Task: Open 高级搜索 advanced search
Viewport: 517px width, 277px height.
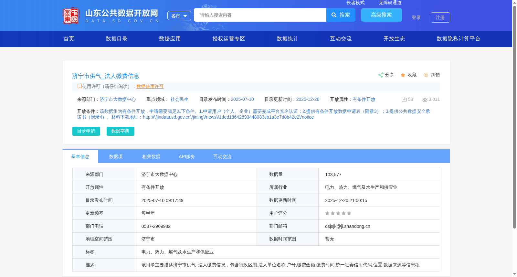Action: 382,15
